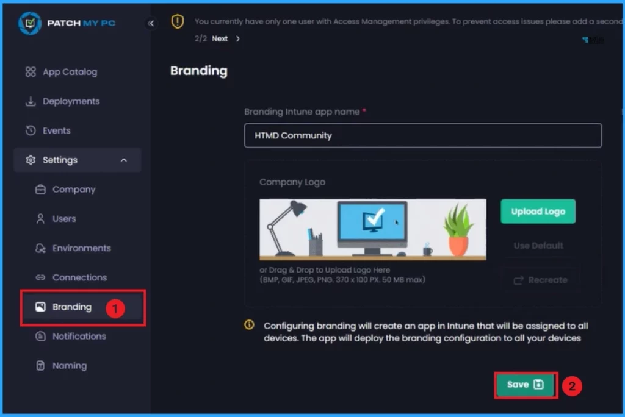625x417 pixels.
Task: Click the company logo preview image
Action: click(373, 229)
